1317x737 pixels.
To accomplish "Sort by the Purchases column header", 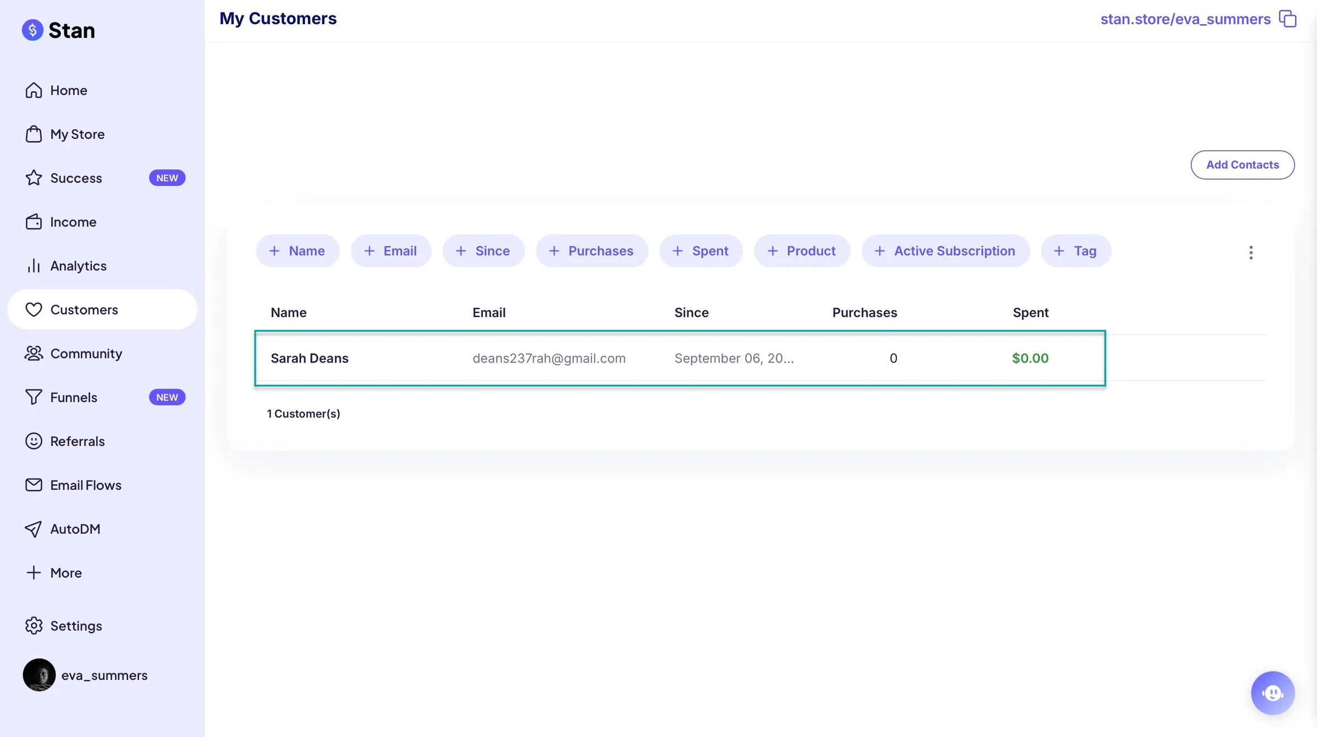I will [864, 313].
